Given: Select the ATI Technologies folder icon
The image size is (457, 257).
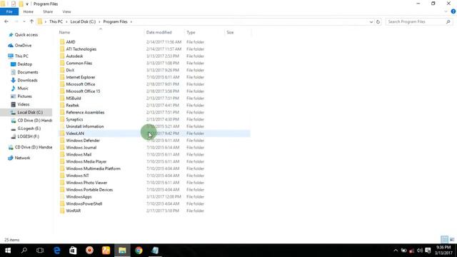Looking at the screenshot, I should [62, 49].
